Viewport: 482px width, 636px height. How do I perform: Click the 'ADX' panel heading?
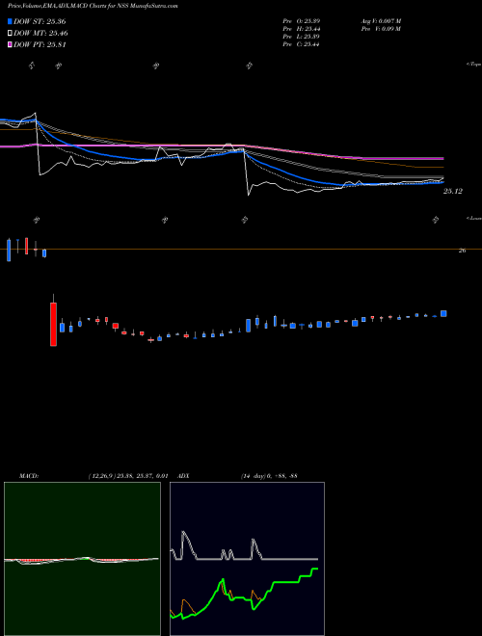(x=183, y=476)
